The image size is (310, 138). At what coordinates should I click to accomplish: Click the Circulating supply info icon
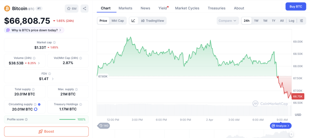tap(35, 104)
